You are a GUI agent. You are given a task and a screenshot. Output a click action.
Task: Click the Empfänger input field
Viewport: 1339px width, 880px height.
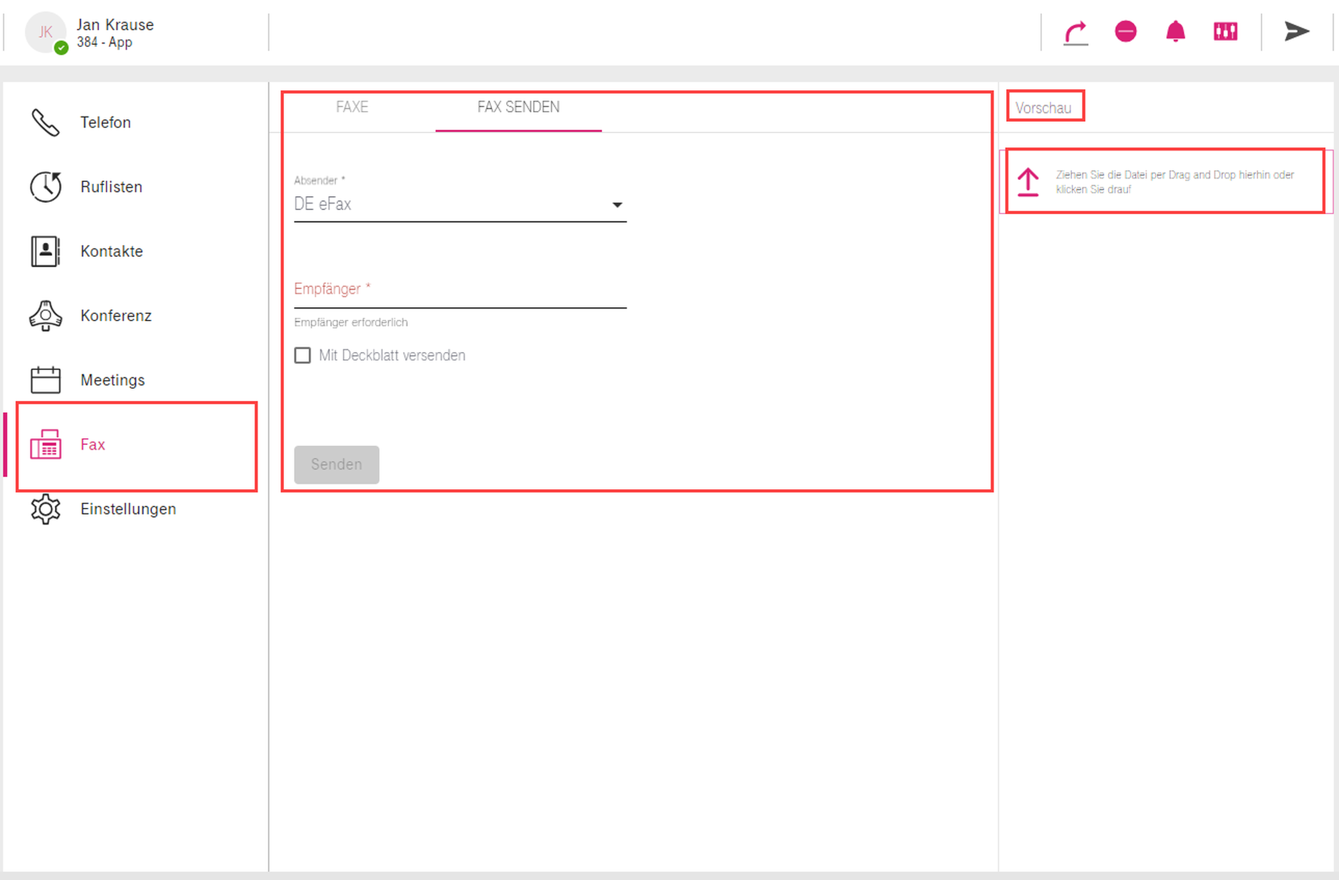(x=460, y=290)
